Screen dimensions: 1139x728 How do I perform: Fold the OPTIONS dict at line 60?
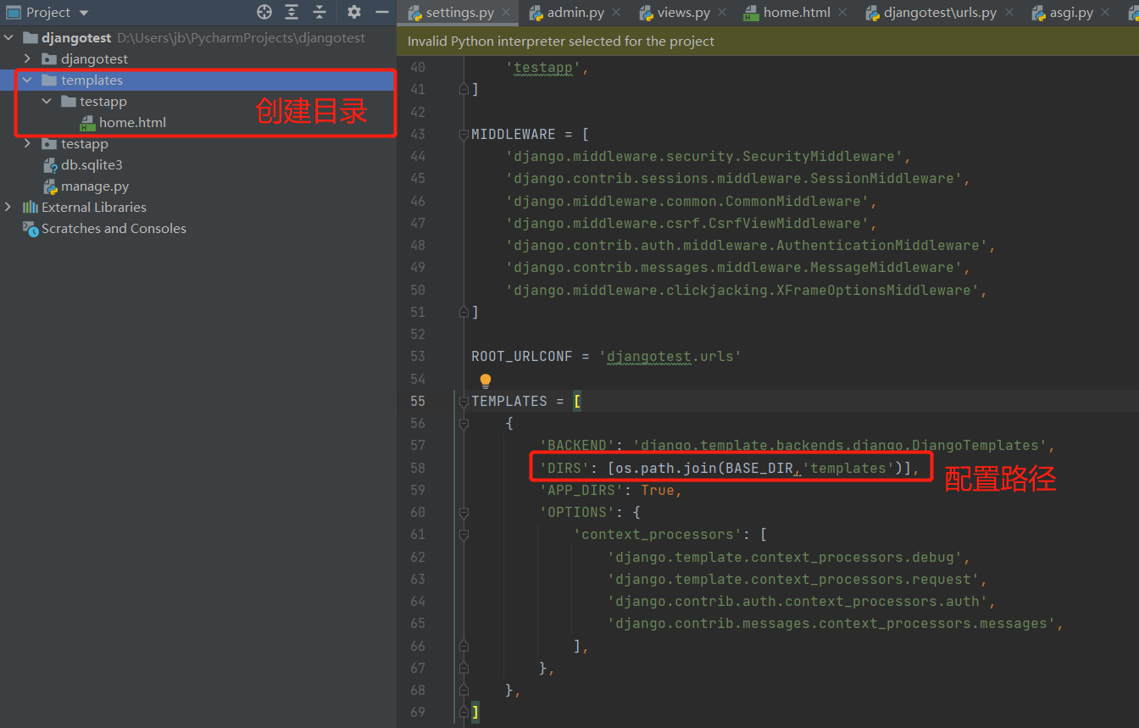coord(464,512)
